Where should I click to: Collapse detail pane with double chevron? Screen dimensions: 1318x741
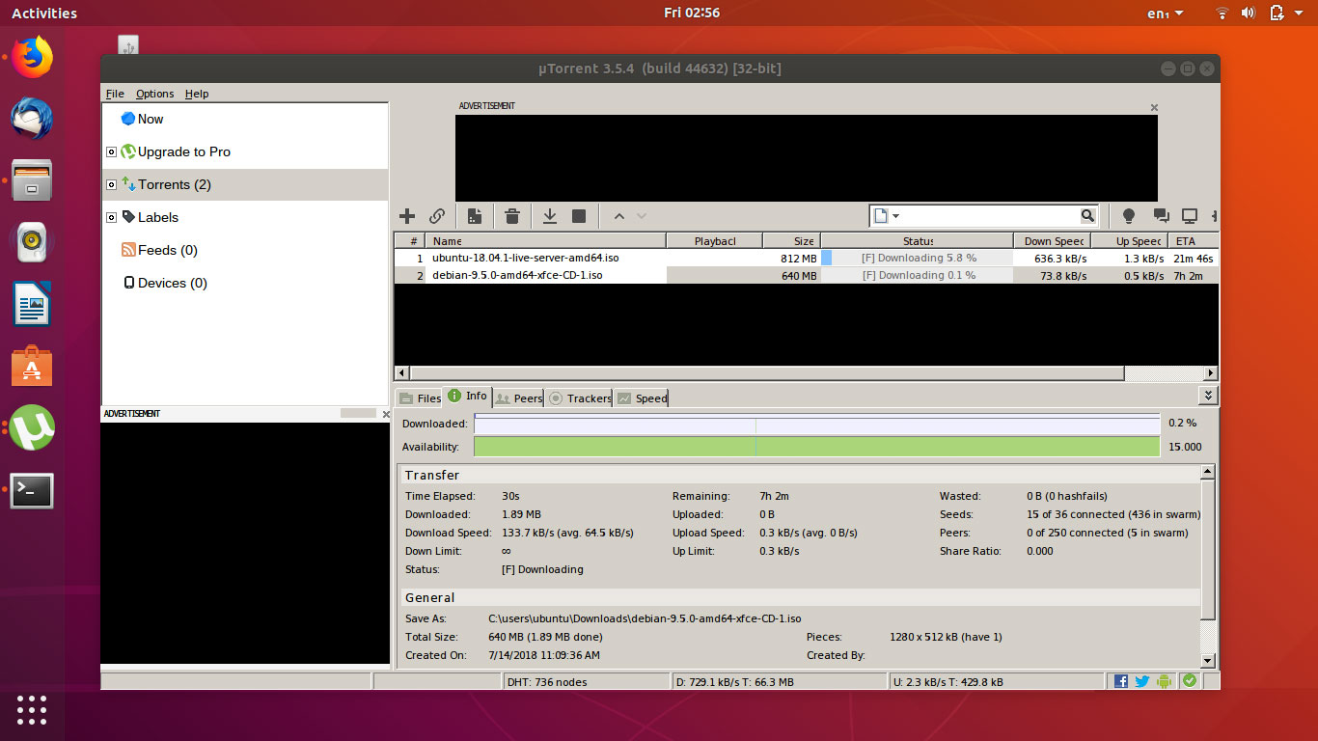click(x=1208, y=396)
